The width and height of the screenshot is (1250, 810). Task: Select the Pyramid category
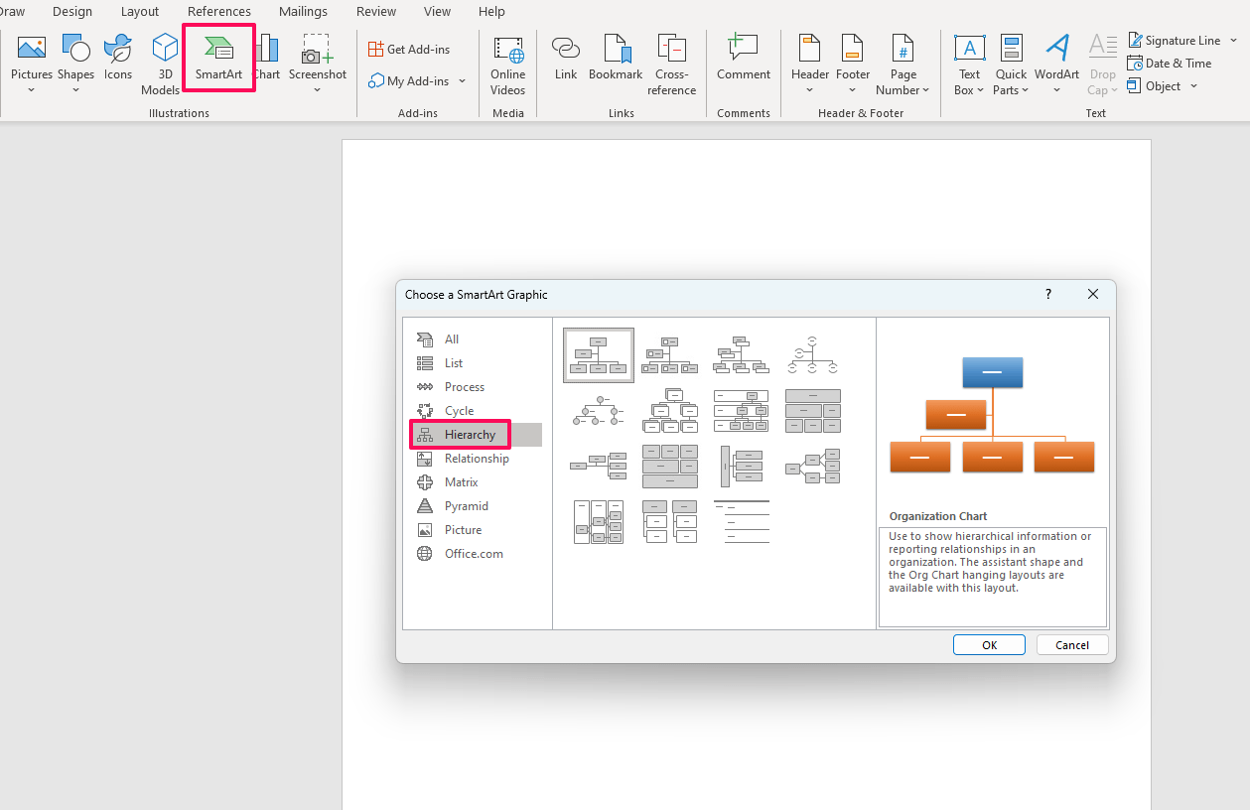pyautogui.click(x=466, y=506)
